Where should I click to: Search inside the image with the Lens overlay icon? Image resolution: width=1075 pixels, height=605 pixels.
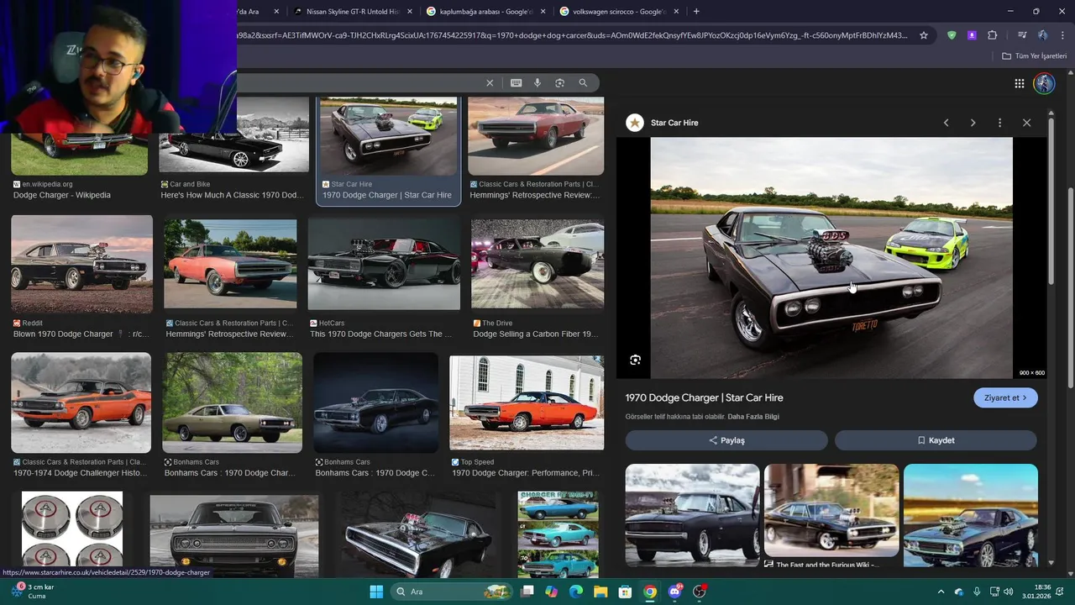pos(636,360)
